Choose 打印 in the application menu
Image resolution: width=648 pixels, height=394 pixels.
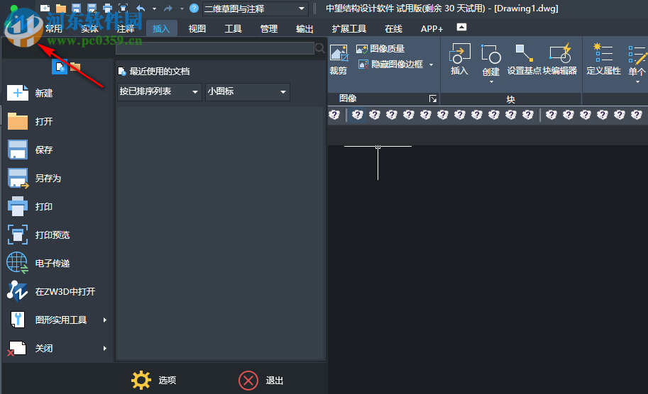56,206
